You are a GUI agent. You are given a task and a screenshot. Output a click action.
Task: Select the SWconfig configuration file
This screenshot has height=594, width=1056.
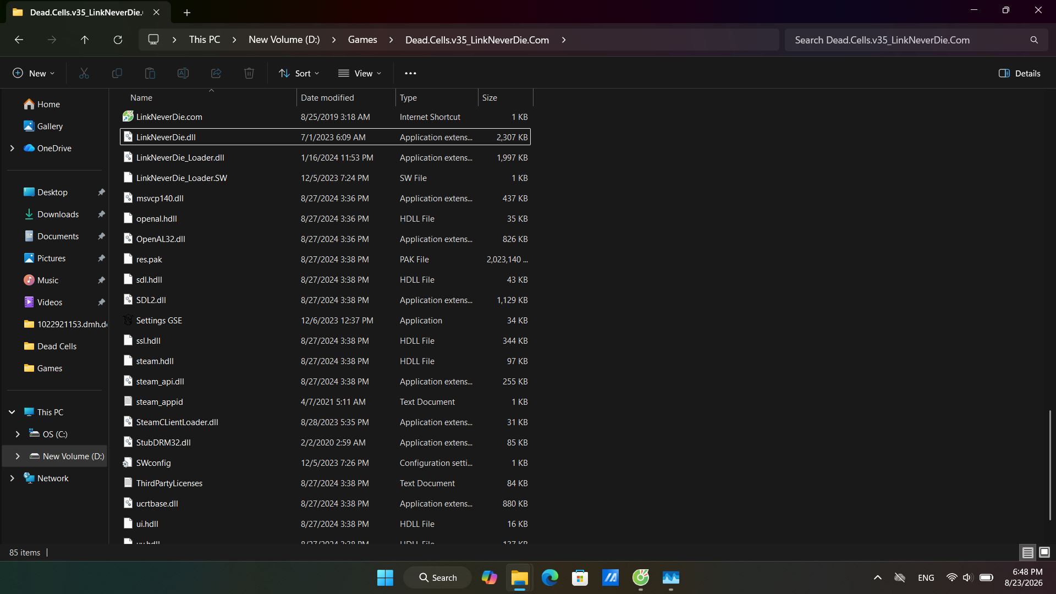click(x=325, y=463)
